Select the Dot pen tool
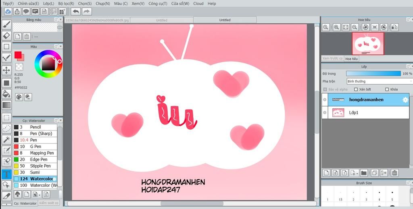Viewport: 413px width, 209px height. pos(6,57)
